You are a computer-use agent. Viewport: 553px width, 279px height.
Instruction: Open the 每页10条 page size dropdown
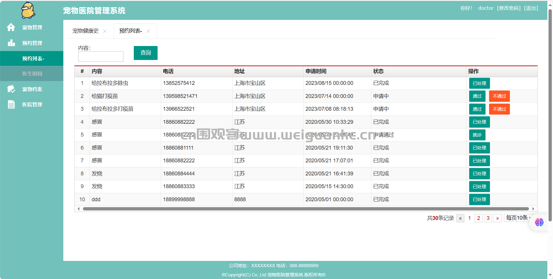pyautogui.click(x=519, y=218)
